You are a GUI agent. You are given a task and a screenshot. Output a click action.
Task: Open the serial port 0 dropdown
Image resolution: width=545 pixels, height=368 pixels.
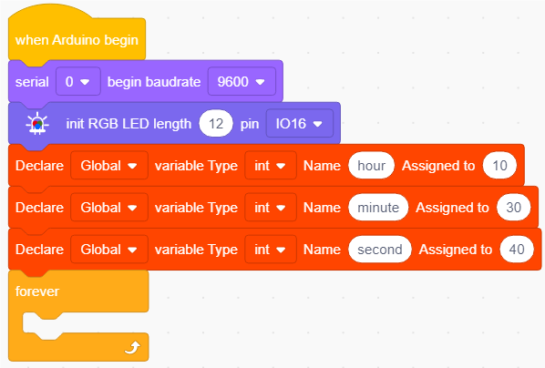(x=78, y=82)
